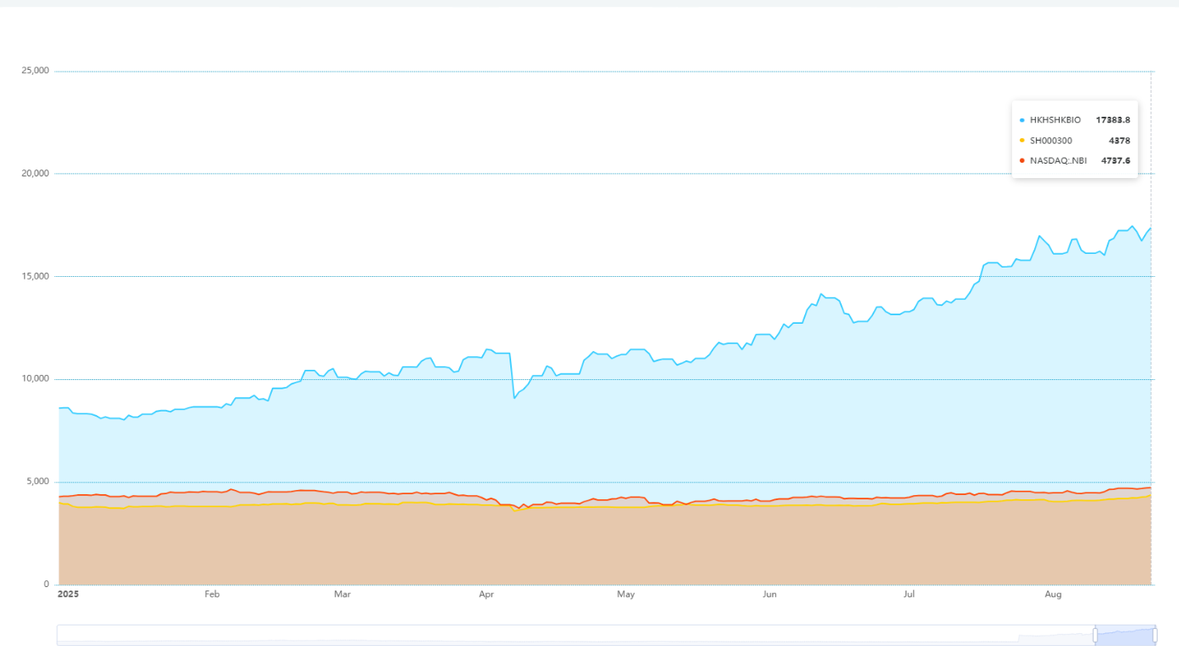Click the HKHSHKBIO value 17383.8
This screenshot has width=1179, height=651.
coord(1113,120)
